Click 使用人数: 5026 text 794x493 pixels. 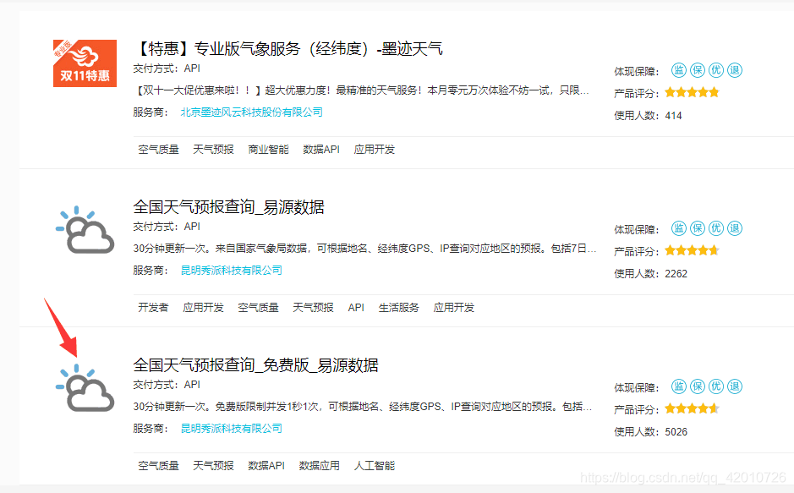651,432
